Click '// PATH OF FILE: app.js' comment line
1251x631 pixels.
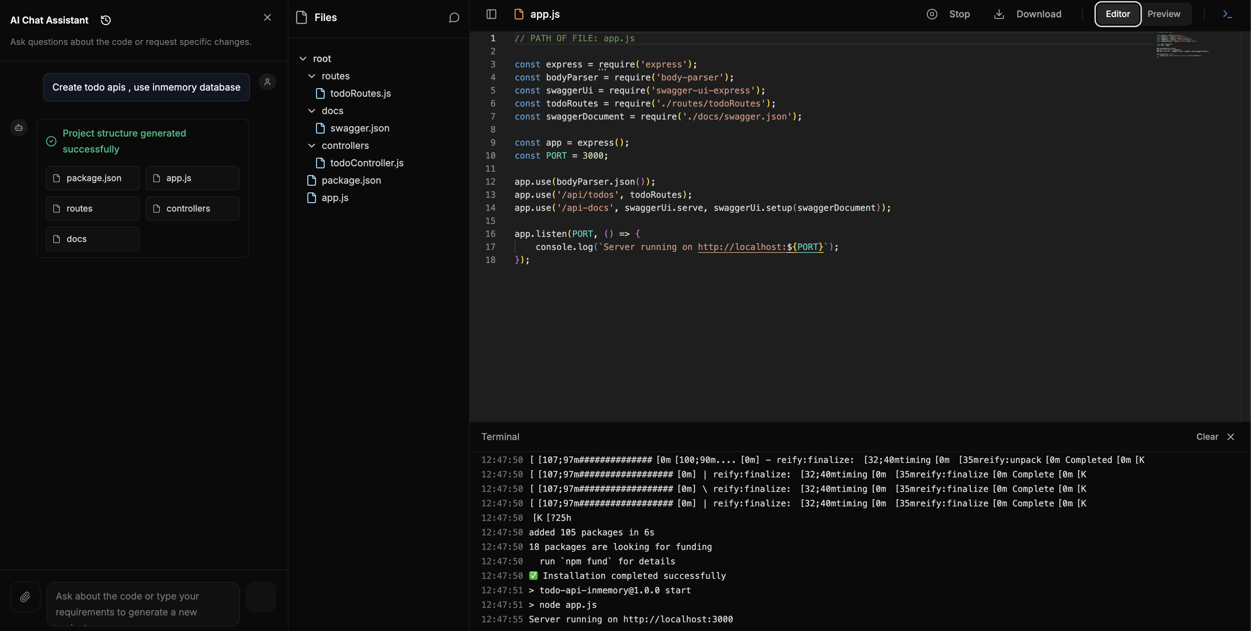(x=574, y=38)
